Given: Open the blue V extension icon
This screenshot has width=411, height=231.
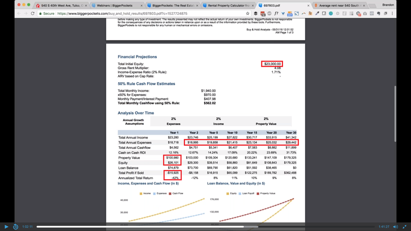Looking at the screenshot, I should point(283,13).
